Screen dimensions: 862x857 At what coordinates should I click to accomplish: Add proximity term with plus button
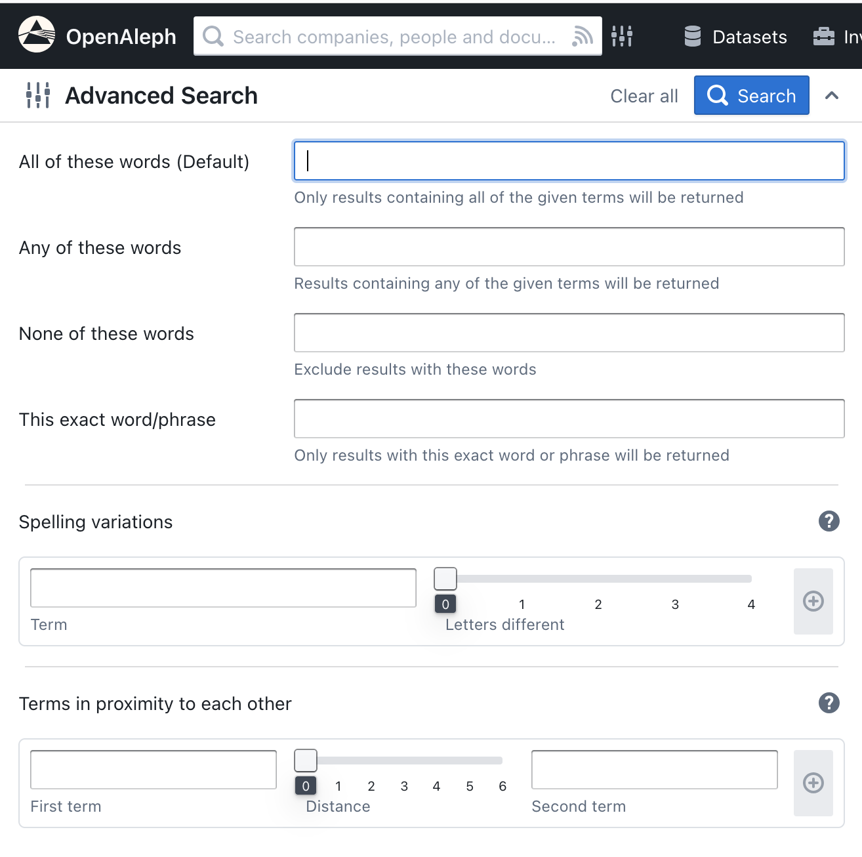813,783
